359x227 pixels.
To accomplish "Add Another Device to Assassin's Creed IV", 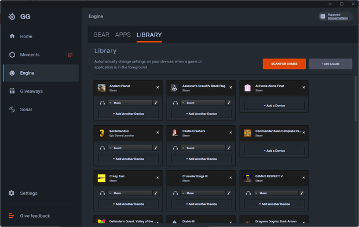I will coord(202,113).
